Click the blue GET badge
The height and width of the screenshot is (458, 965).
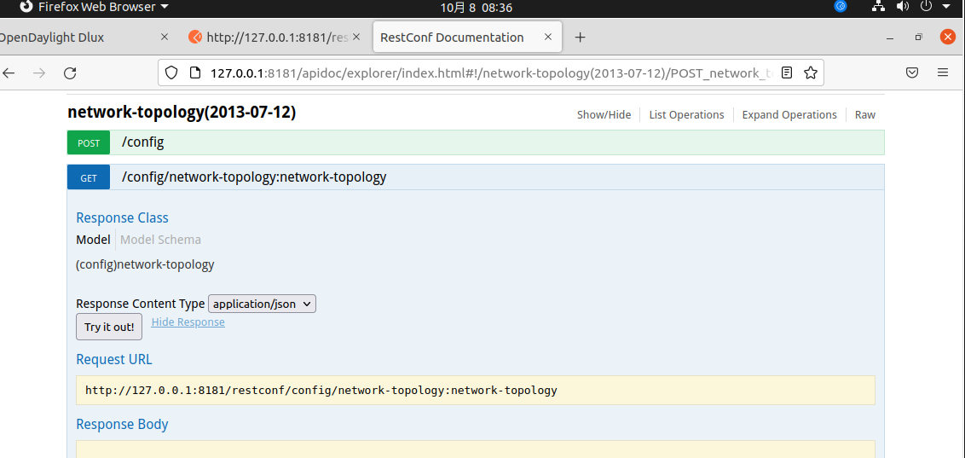pyautogui.click(x=89, y=178)
